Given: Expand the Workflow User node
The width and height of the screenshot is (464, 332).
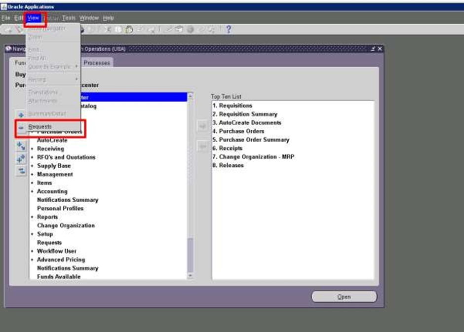Looking at the screenshot, I should point(32,251).
